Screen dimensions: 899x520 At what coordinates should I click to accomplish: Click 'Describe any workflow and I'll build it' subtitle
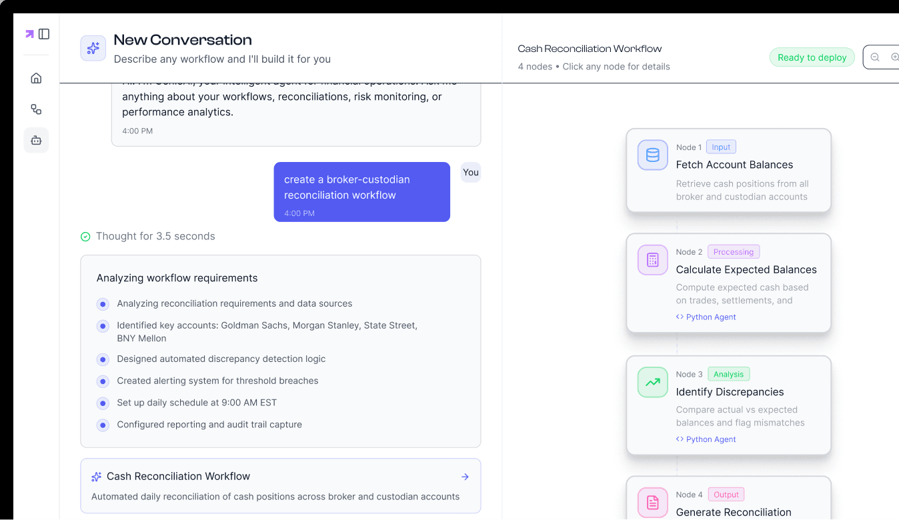(x=222, y=59)
